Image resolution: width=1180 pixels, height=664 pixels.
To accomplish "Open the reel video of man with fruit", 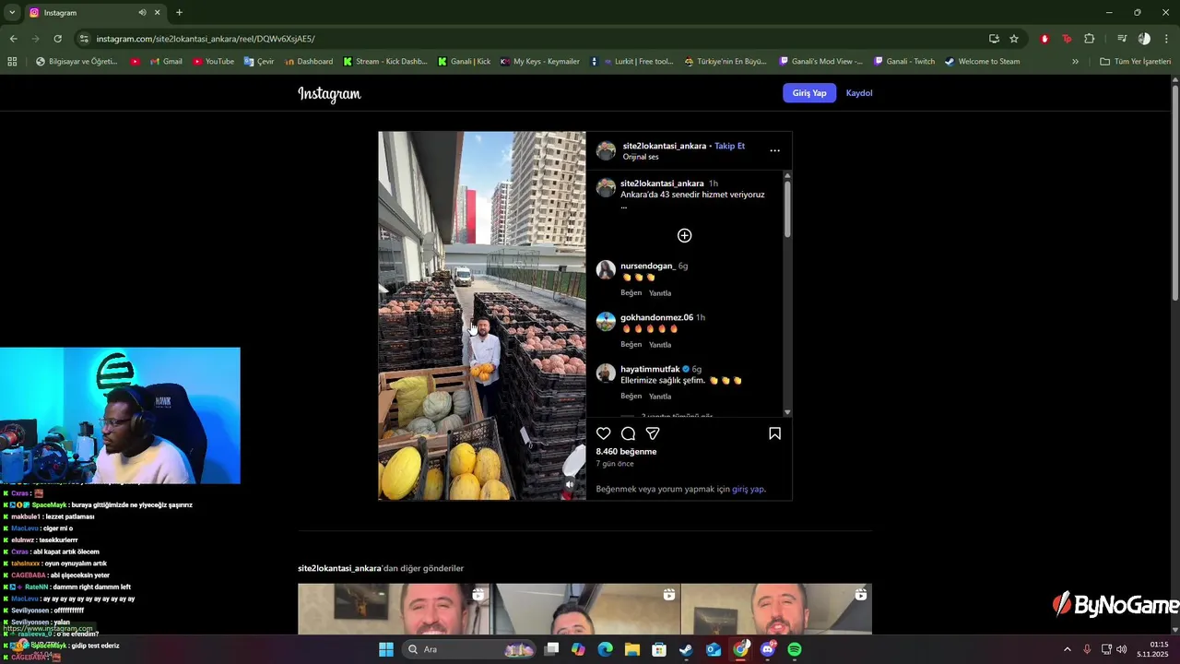I will [481, 315].
